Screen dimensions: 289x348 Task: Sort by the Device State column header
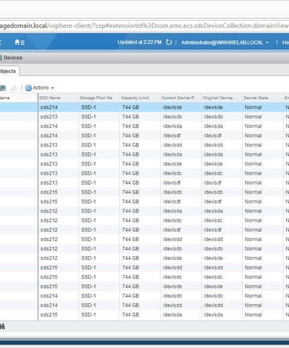pos(256,98)
